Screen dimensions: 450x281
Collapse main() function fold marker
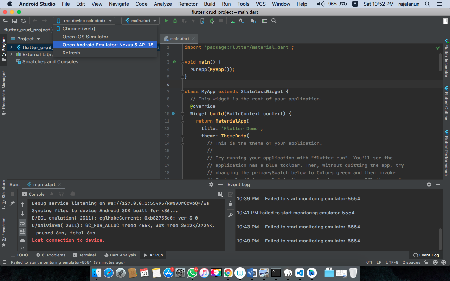[182, 62]
